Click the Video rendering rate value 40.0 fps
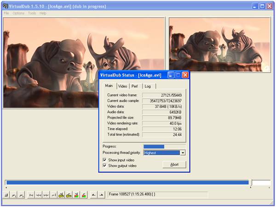 click(162, 123)
